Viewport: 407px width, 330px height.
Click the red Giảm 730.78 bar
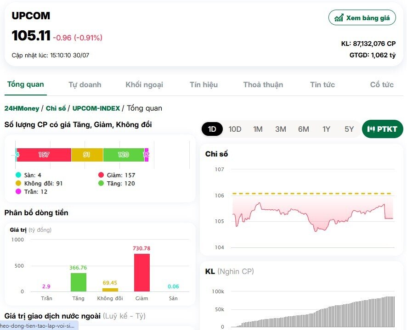[x=142, y=273]
